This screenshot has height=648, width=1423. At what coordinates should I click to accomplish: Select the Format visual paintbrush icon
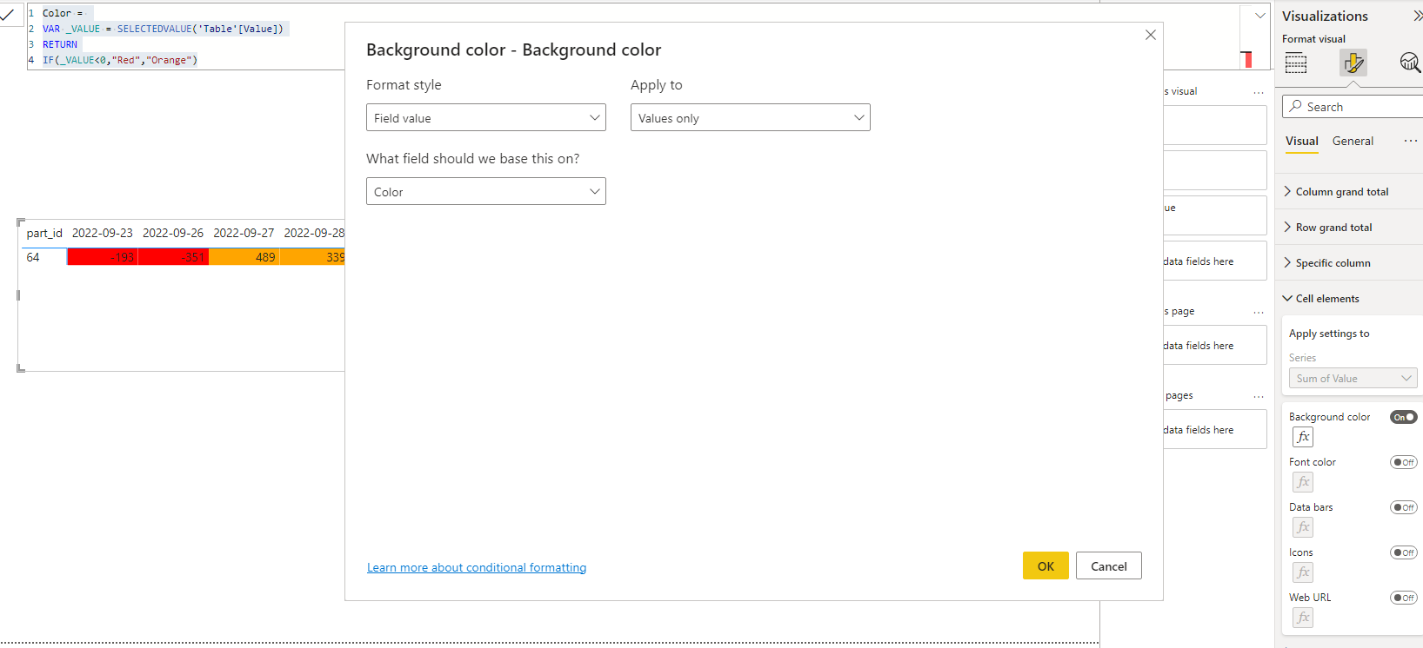[1353, 63]
